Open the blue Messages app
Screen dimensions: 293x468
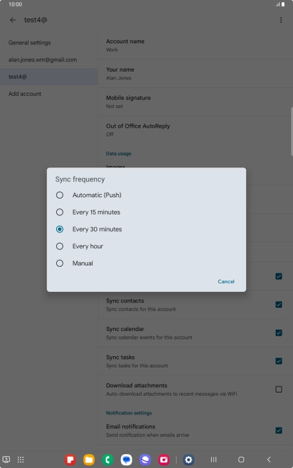[x=126, y=459]
